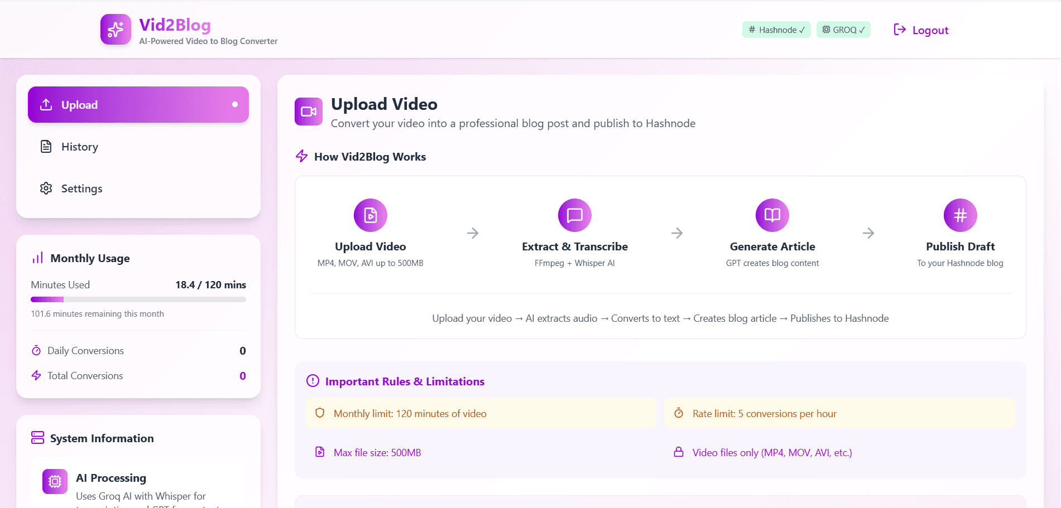Click the History document icon
Viewport: 1061px width, 508px height.
pyautogui.click(x=46, y=147)
